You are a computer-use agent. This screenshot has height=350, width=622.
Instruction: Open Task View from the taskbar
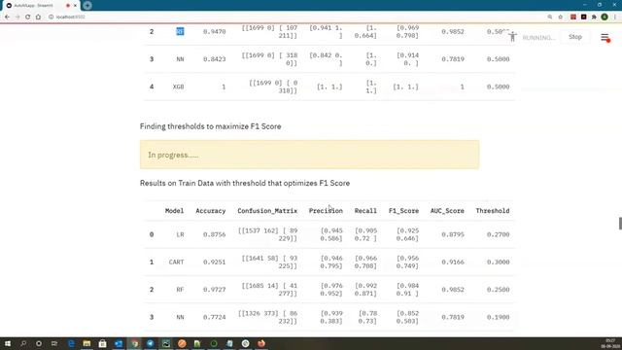coord(54,343)
